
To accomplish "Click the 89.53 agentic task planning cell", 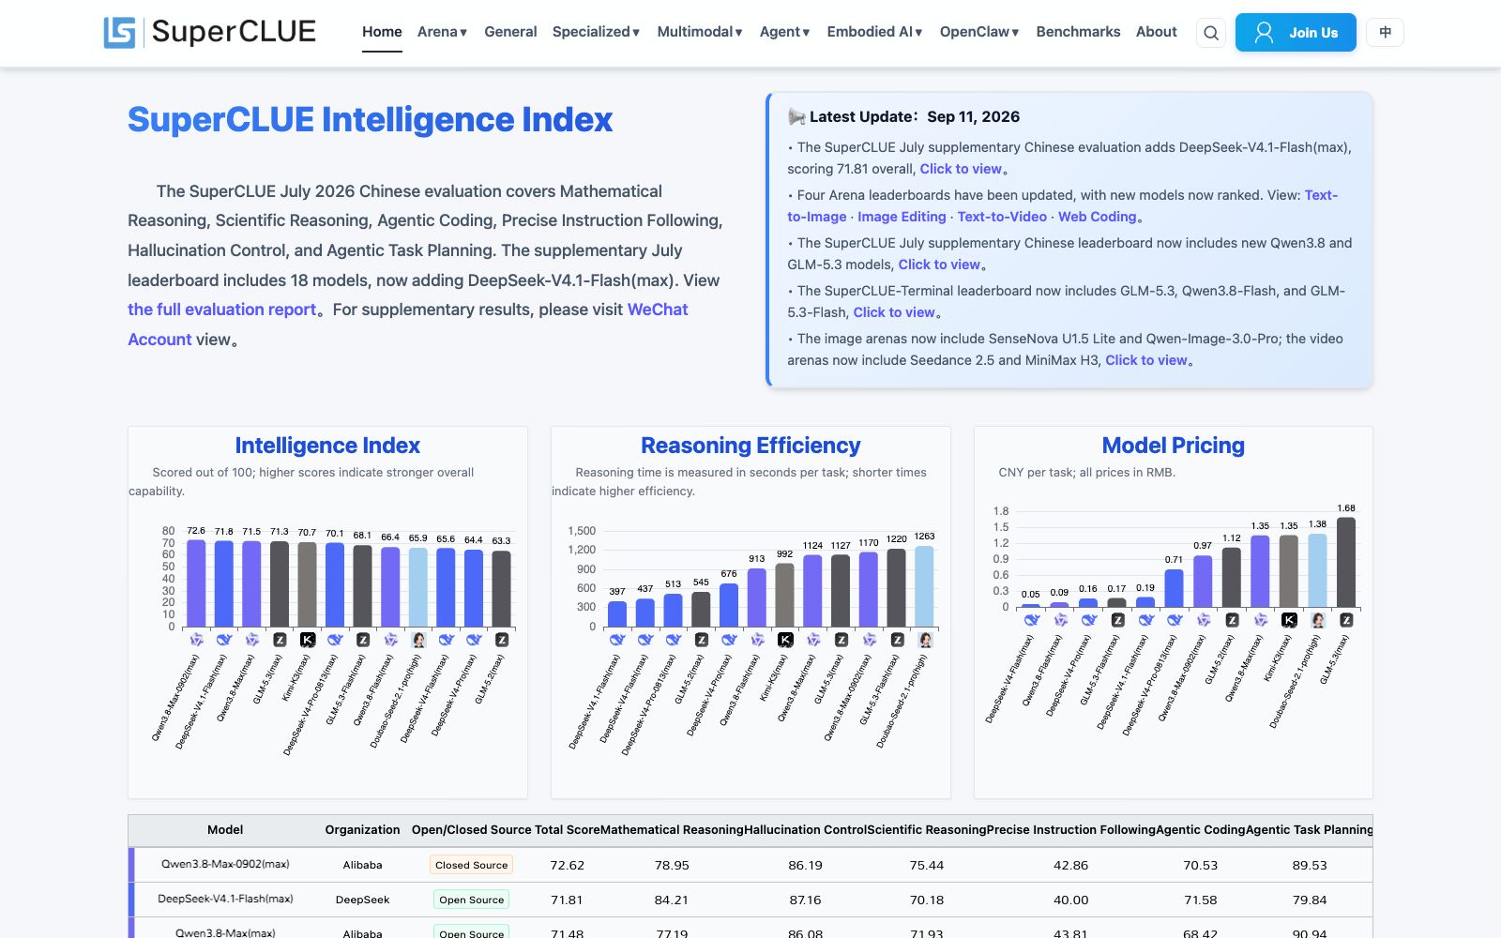I will [1310, 865].
